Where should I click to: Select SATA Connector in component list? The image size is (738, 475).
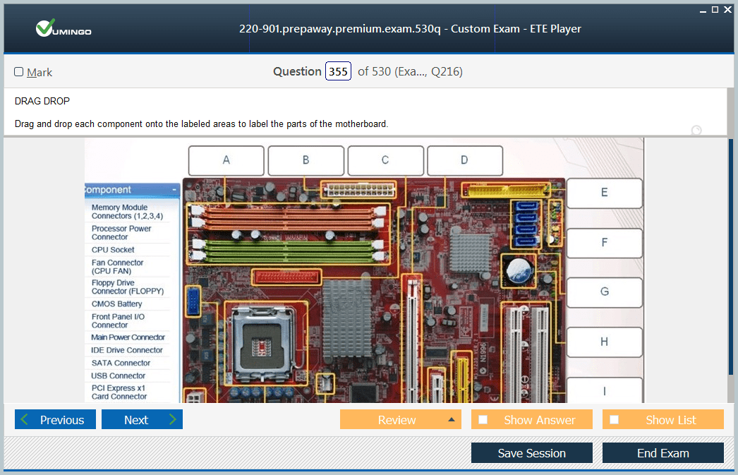[x=121, y=363]
